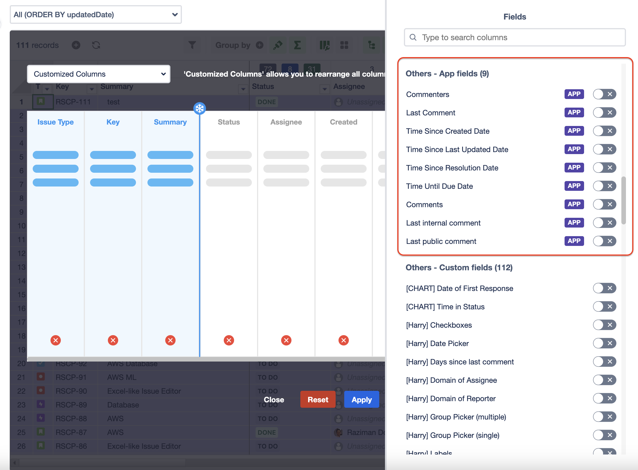
Task: Remove the Created column with red X
Action: [343, 340]
